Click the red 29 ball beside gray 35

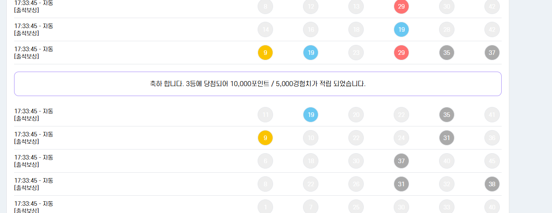pos(401,53)
